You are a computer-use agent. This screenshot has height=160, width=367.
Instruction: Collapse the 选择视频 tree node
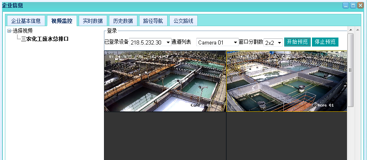[9, 31]
